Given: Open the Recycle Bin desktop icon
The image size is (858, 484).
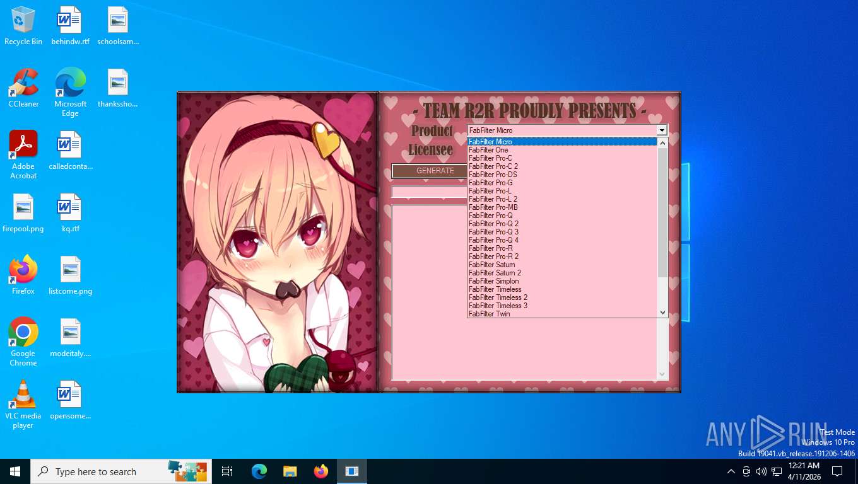Looking at the screenshot, I should point(23,26).
